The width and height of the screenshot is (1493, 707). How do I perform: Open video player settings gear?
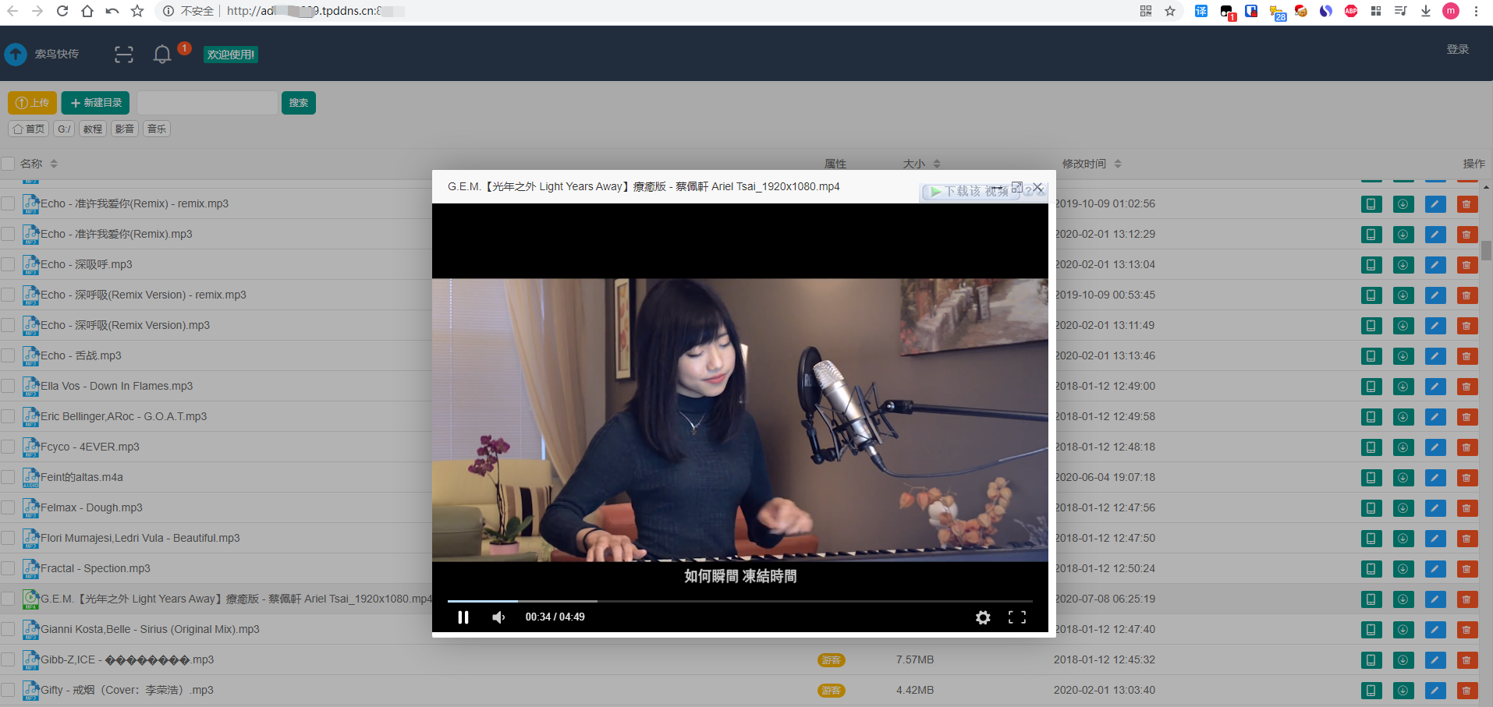983,617
